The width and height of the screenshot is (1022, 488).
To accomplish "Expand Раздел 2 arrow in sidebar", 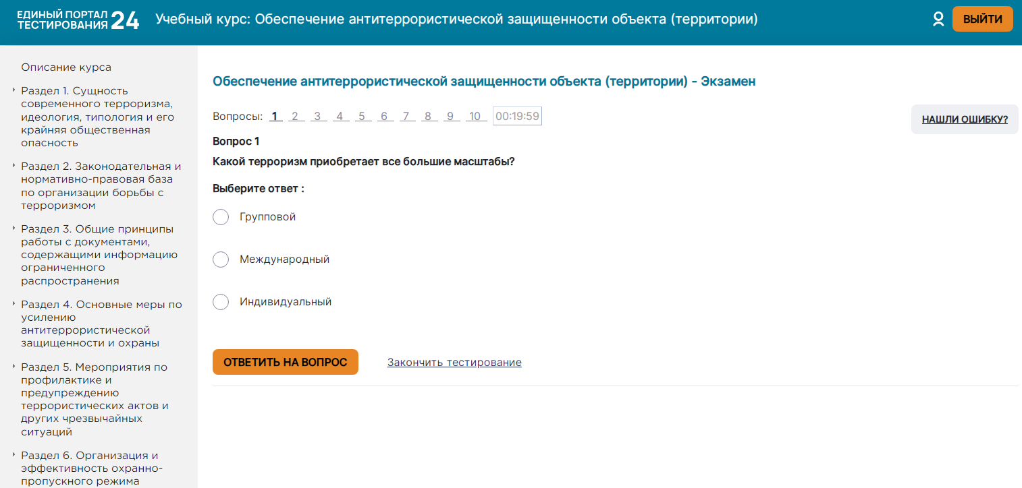I will [14, 166].
